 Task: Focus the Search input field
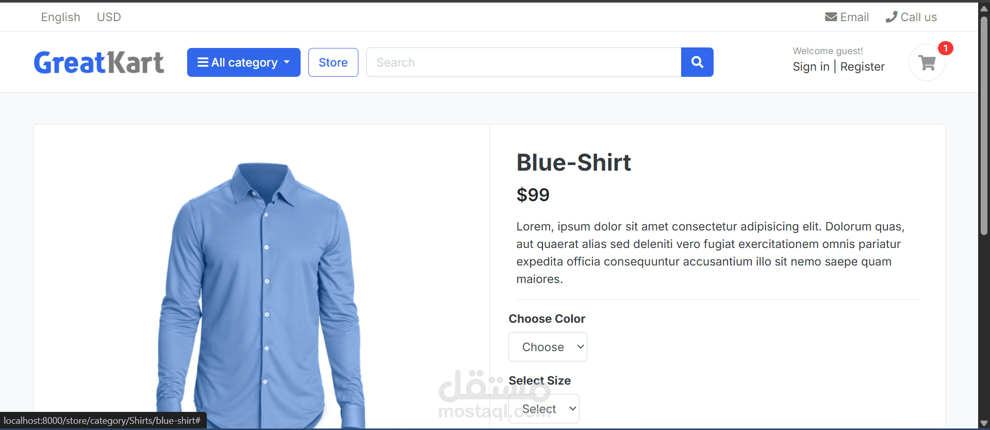(523, 62)
